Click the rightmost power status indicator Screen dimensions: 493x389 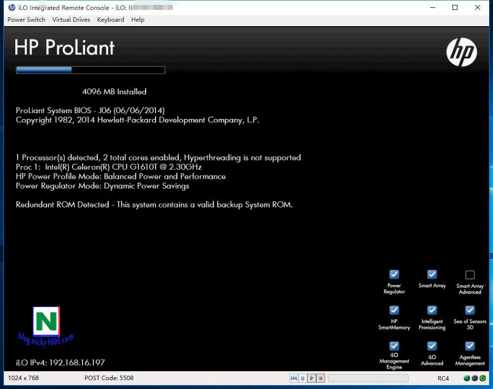pyautogui.click(x=483, y=378)
